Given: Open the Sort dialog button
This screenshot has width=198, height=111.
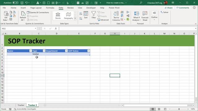Looking at the screenshot, I should coord(86,15).
